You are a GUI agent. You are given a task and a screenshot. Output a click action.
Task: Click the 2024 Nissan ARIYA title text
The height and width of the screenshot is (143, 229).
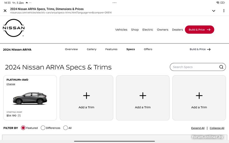pyautogui.click(x=17, y=49)
